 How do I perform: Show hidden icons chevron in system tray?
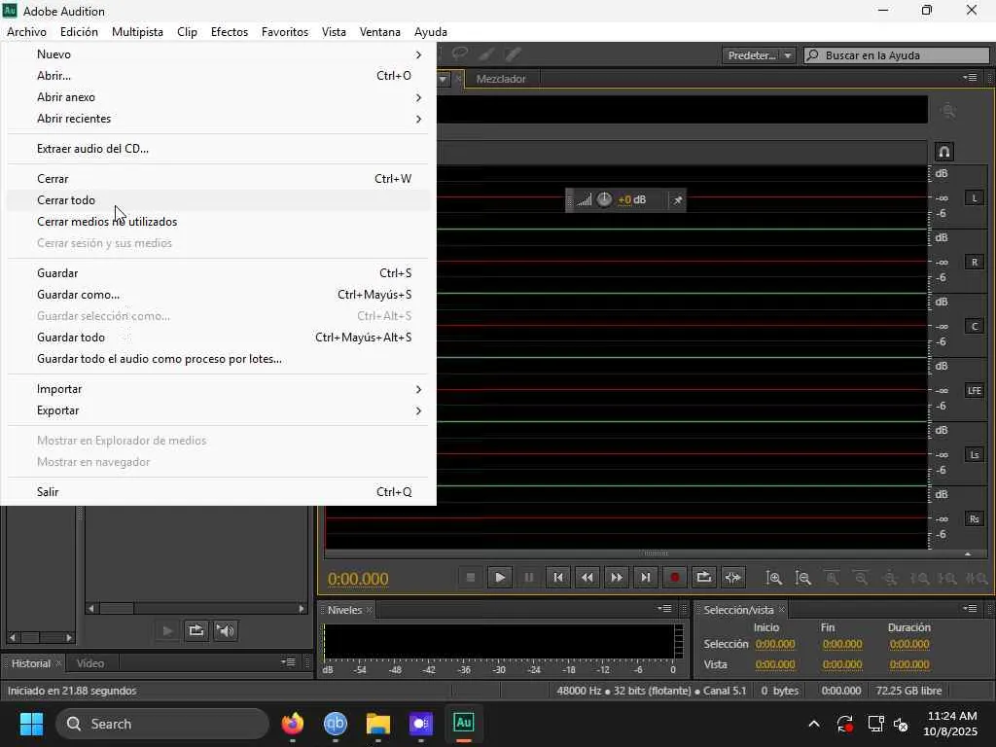click(x=814, y=724)
